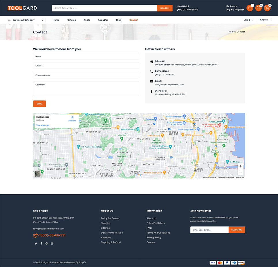Click View larger map link
The image size is (278, 267).
click(x=43, y=125)
